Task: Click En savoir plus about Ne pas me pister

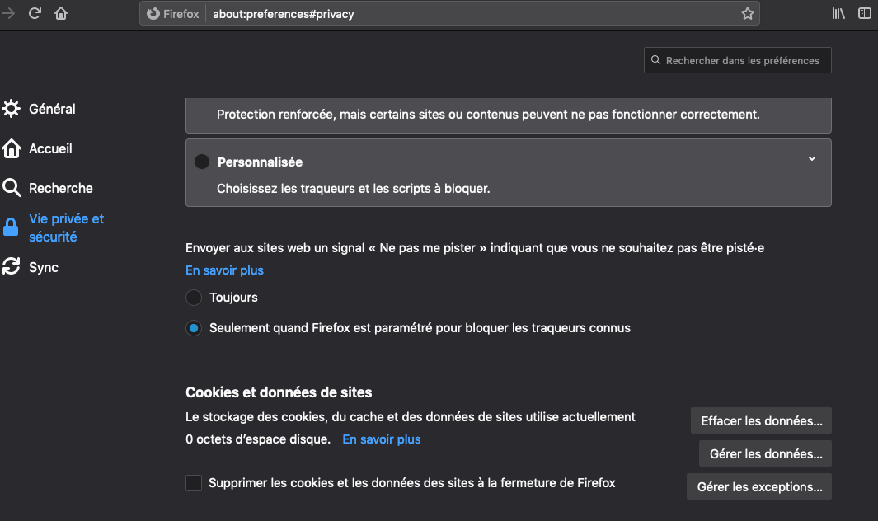Action: coord(224,270)
